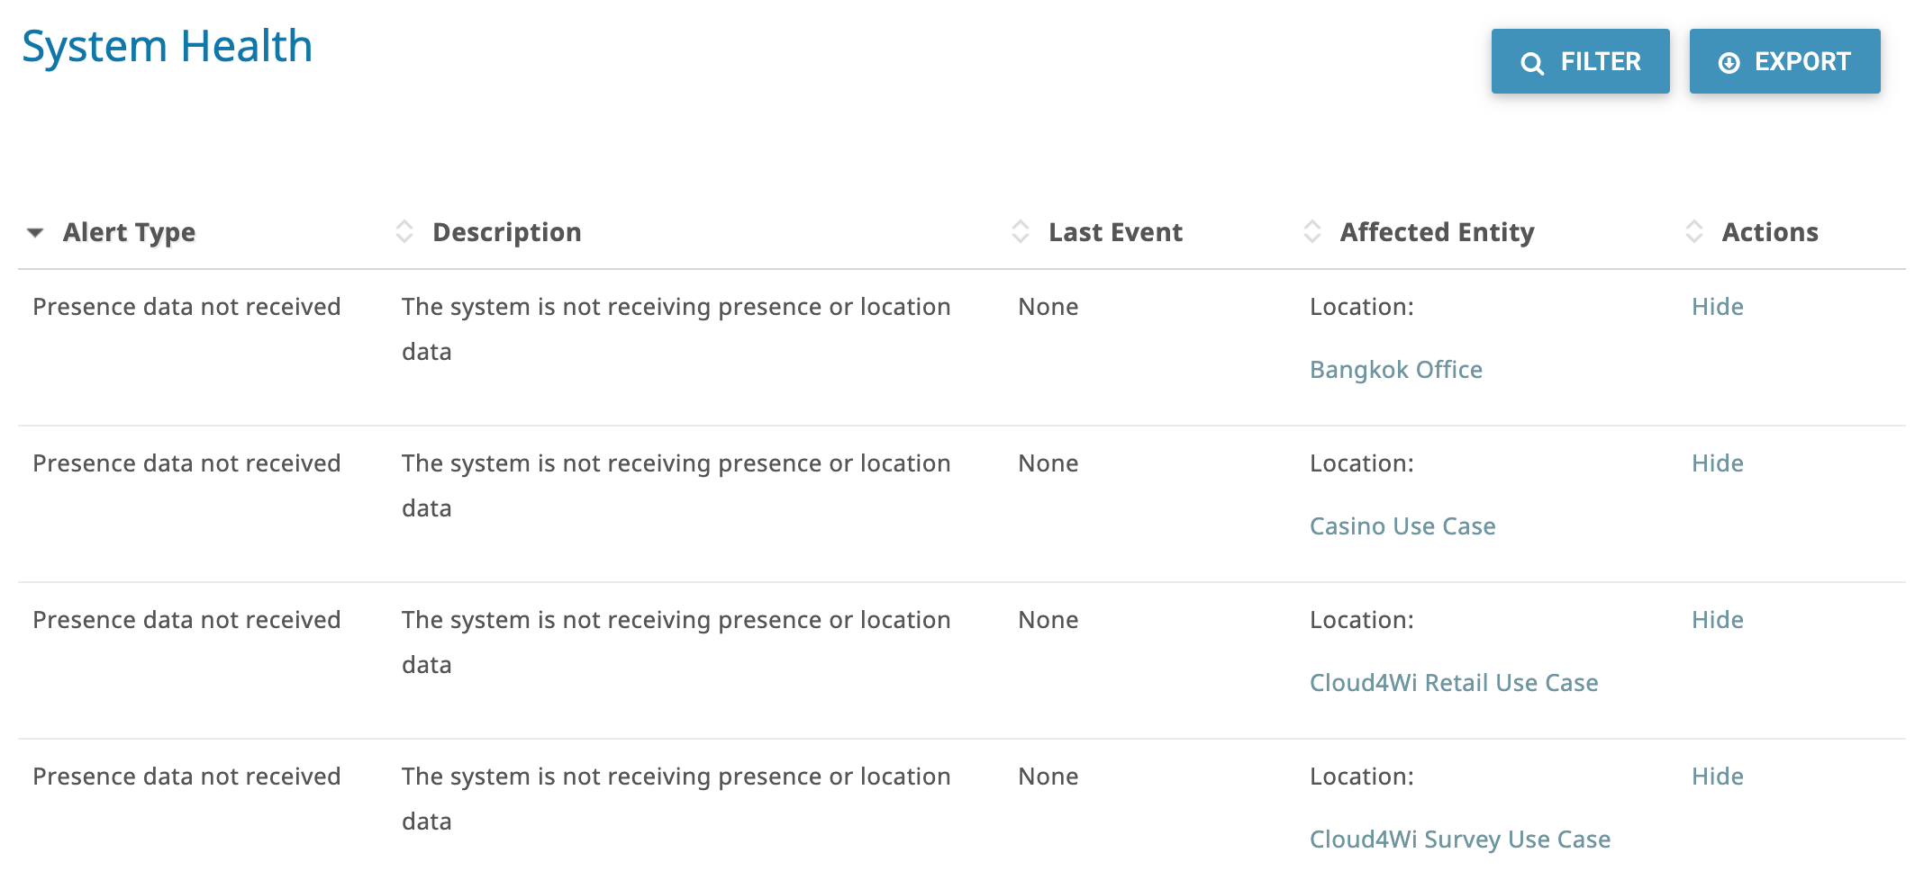Click sort arrows icon next to Affected Entity

1312,231
